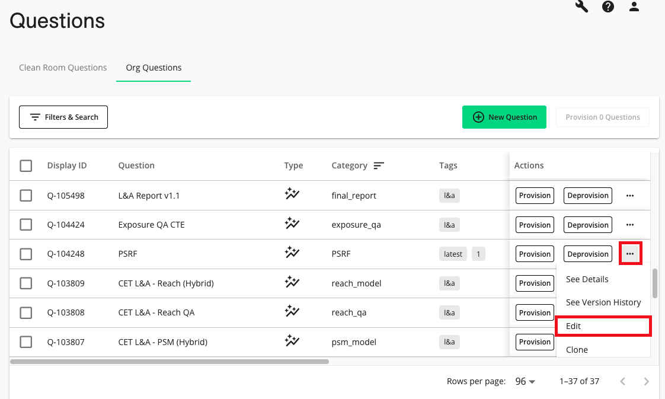
Task: Click the wrench settings icon
Action: pos(581,7)
